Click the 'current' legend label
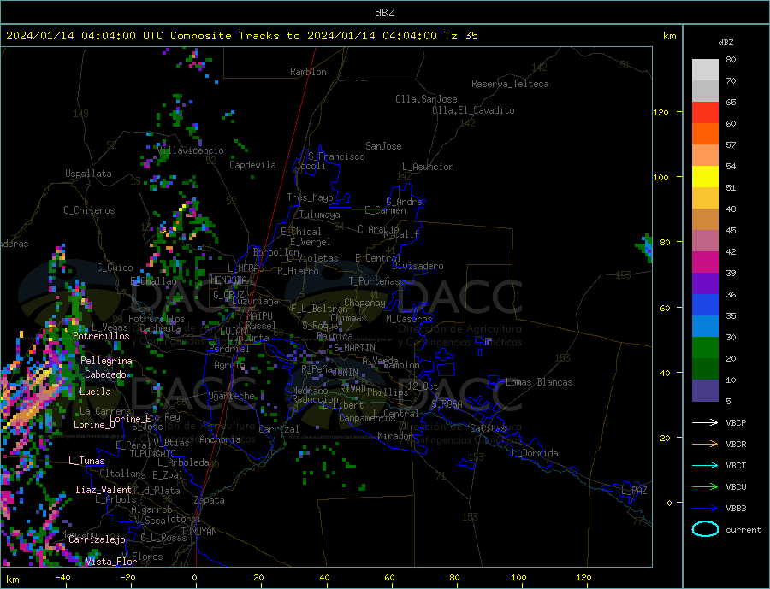 point(743,530)
